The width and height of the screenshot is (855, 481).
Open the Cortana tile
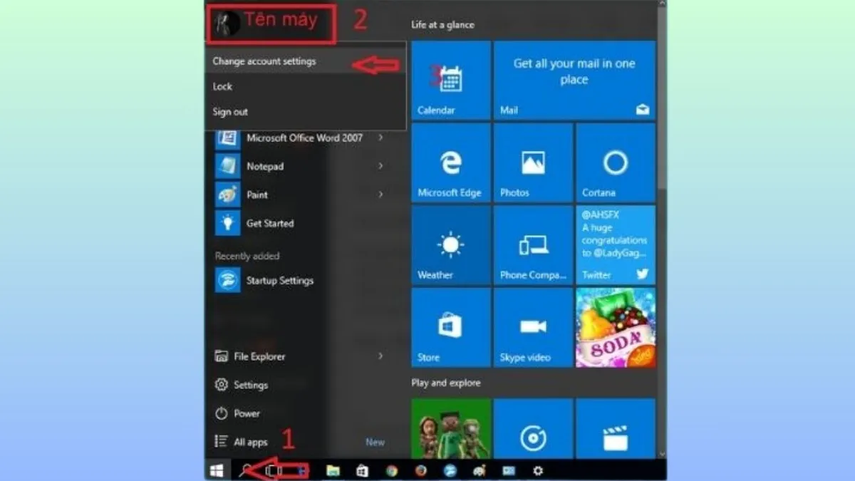(615, 162)
